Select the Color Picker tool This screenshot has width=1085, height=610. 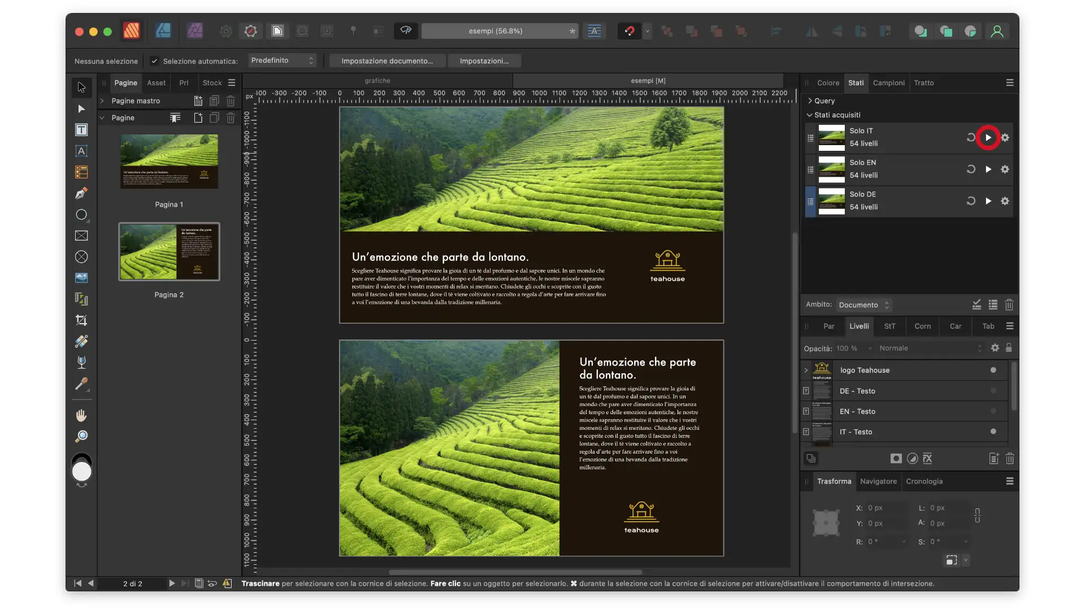coord(81,384)
